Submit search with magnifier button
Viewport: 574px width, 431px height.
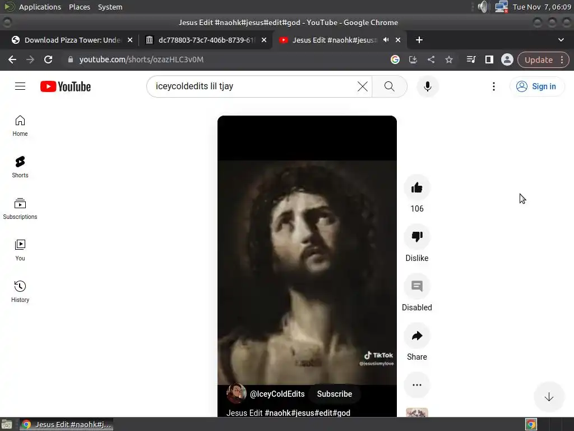point(390,86)
